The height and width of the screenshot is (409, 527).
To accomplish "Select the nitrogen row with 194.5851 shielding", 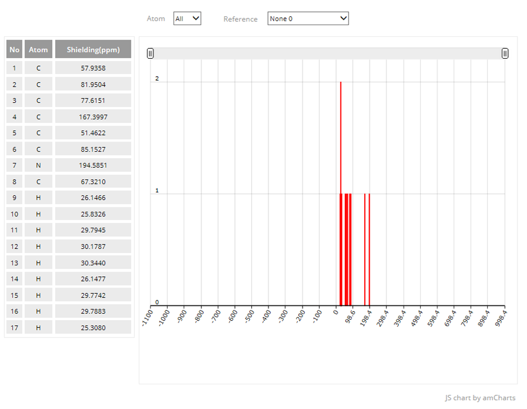I will [x=93, y=165].
